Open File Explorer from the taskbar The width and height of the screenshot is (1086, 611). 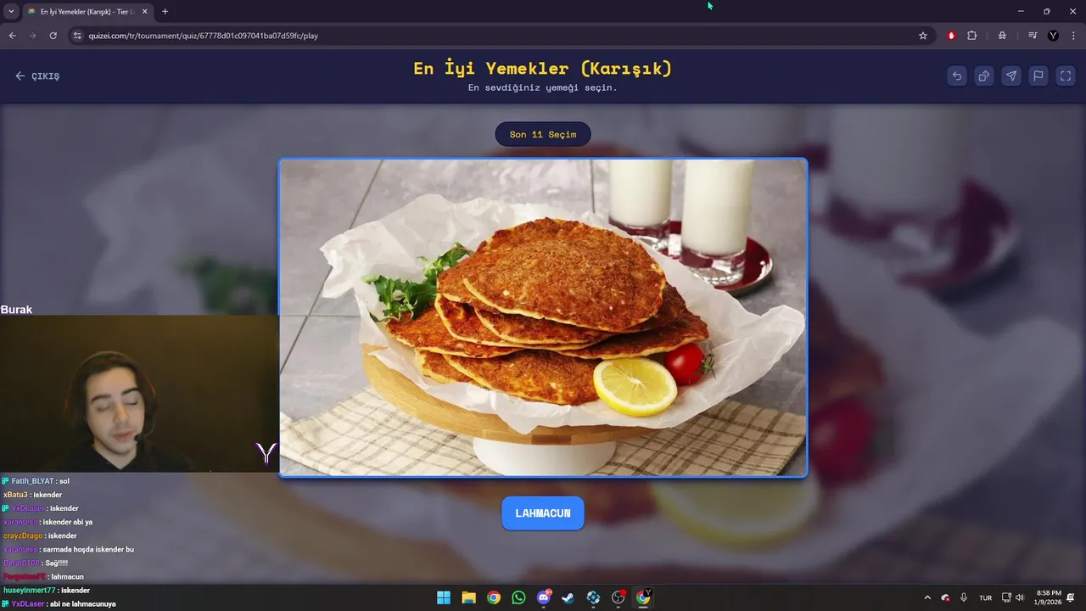[x=468, y=597]
